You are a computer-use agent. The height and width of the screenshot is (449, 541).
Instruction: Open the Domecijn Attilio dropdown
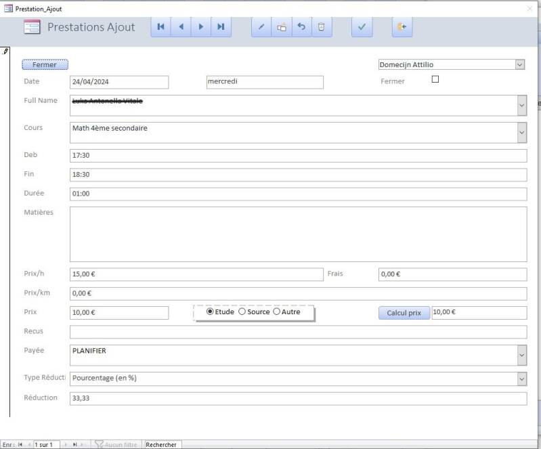pos(519,65)
